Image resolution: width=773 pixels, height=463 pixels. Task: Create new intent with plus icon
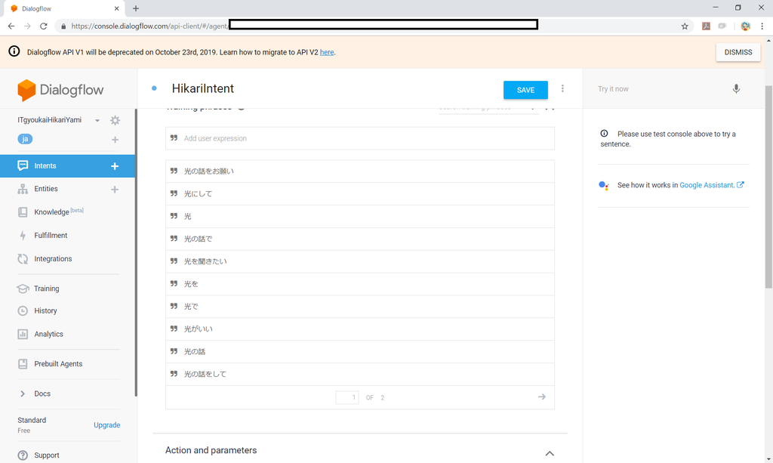115,166
